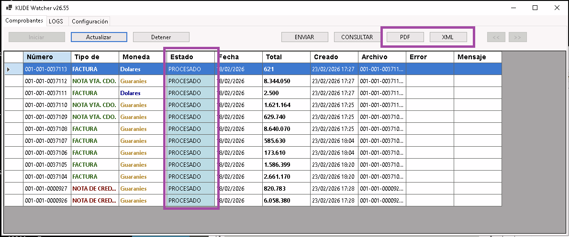
Task: Go to next page with >> button
Action: (x=517, y=37)
